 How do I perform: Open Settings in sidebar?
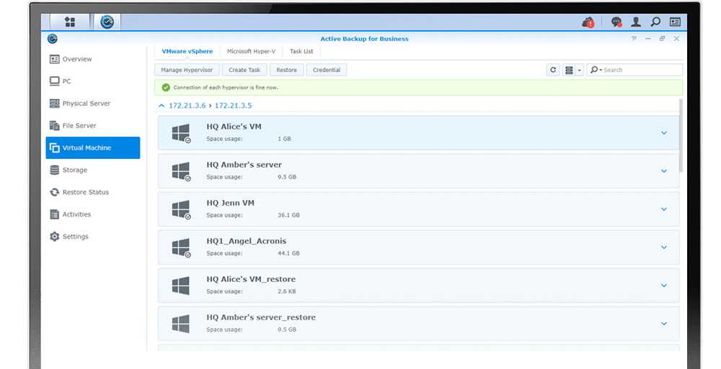click(x=93, y=237)
